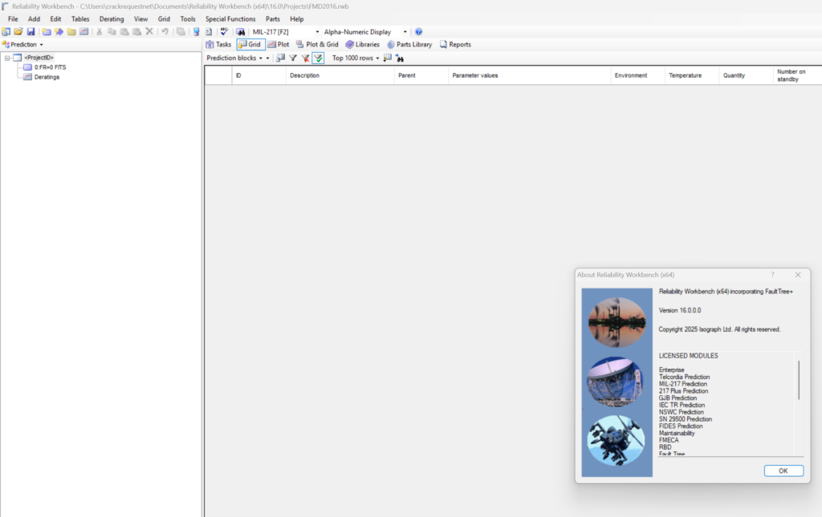Open the Help menu
822x517 pixels.
297,19
